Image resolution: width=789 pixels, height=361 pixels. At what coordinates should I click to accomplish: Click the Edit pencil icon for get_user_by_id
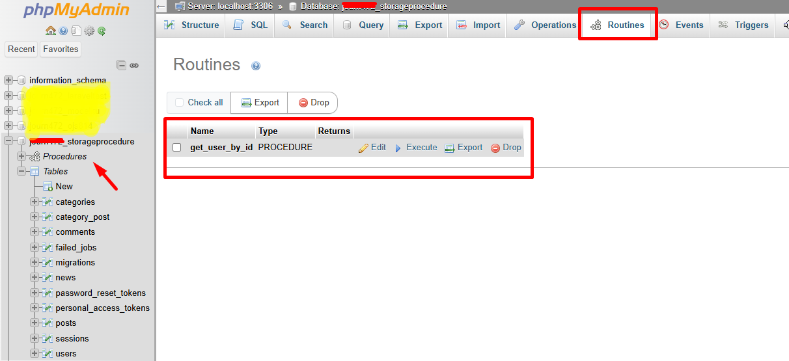coord(363,148)
